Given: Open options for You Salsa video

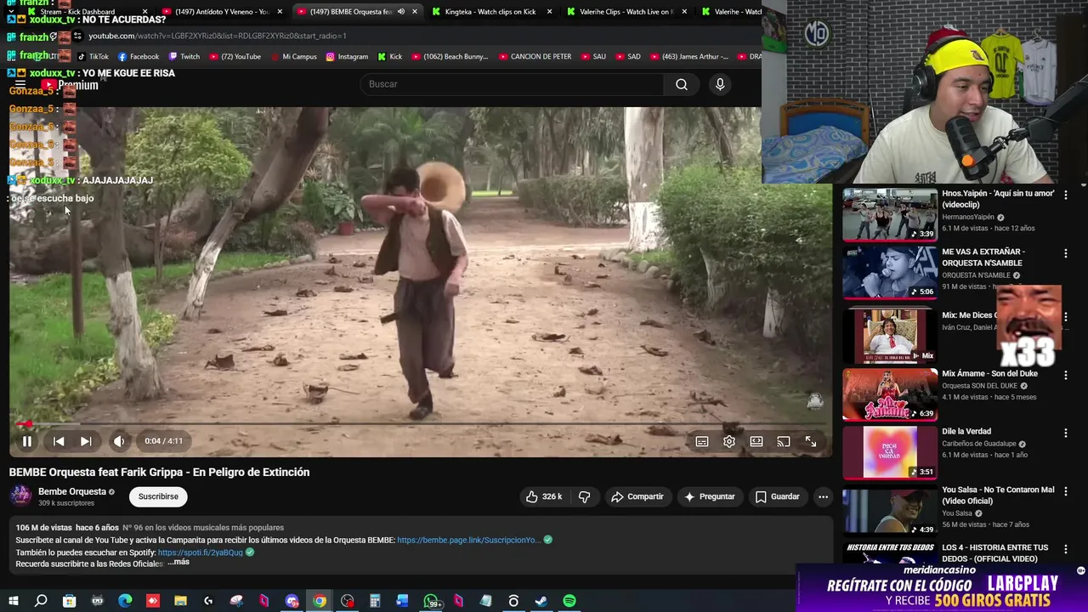Looking at the screenshot, I should point(1066,491).
